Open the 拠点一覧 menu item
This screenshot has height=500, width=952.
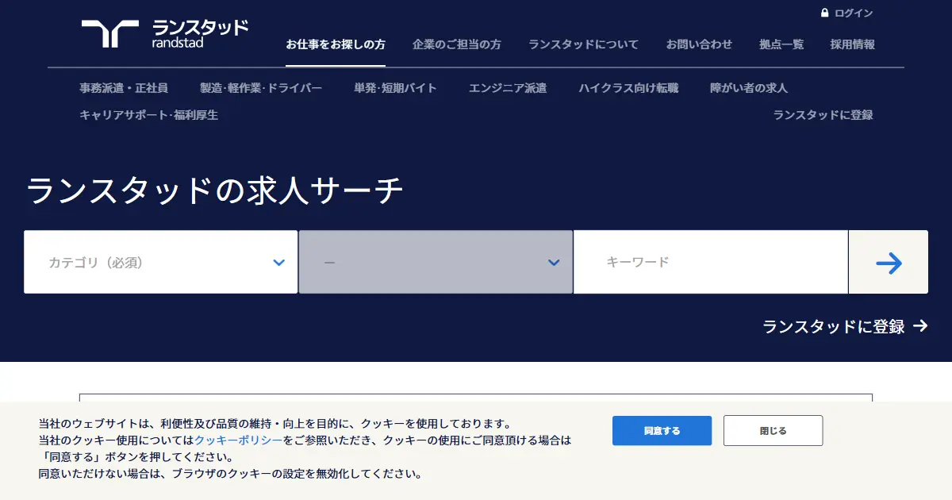(781, 44)
